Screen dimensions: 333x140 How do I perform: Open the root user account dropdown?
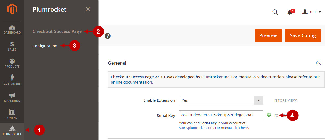311,12
